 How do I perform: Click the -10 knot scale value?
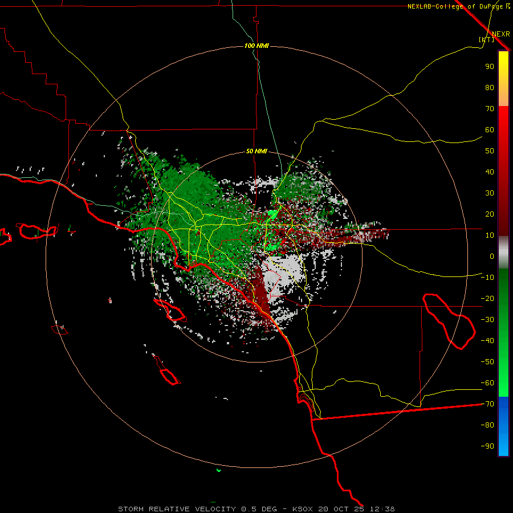[x=487, y=278]
